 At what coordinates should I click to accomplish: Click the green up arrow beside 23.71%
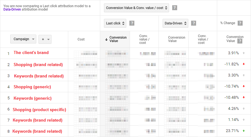pyautogui.click(x=244, y=131)
